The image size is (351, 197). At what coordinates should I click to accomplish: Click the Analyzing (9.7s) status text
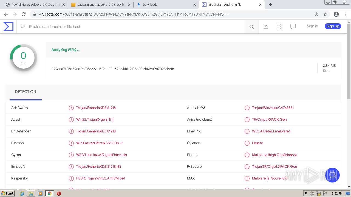66,50
